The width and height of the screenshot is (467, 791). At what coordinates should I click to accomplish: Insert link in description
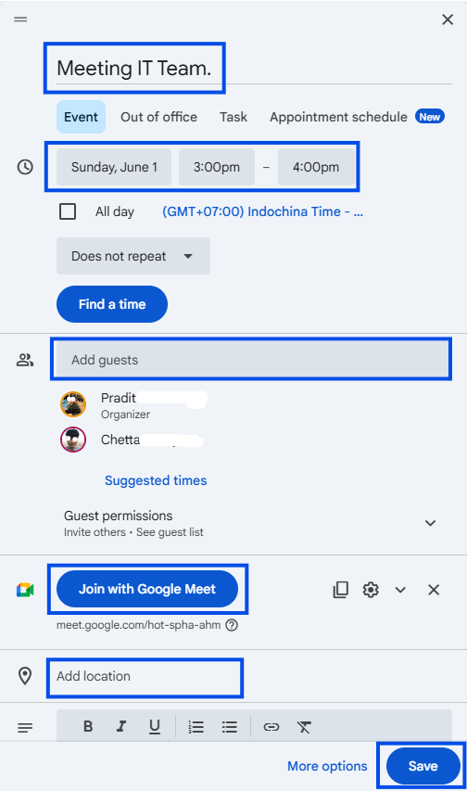click(271, 726)
